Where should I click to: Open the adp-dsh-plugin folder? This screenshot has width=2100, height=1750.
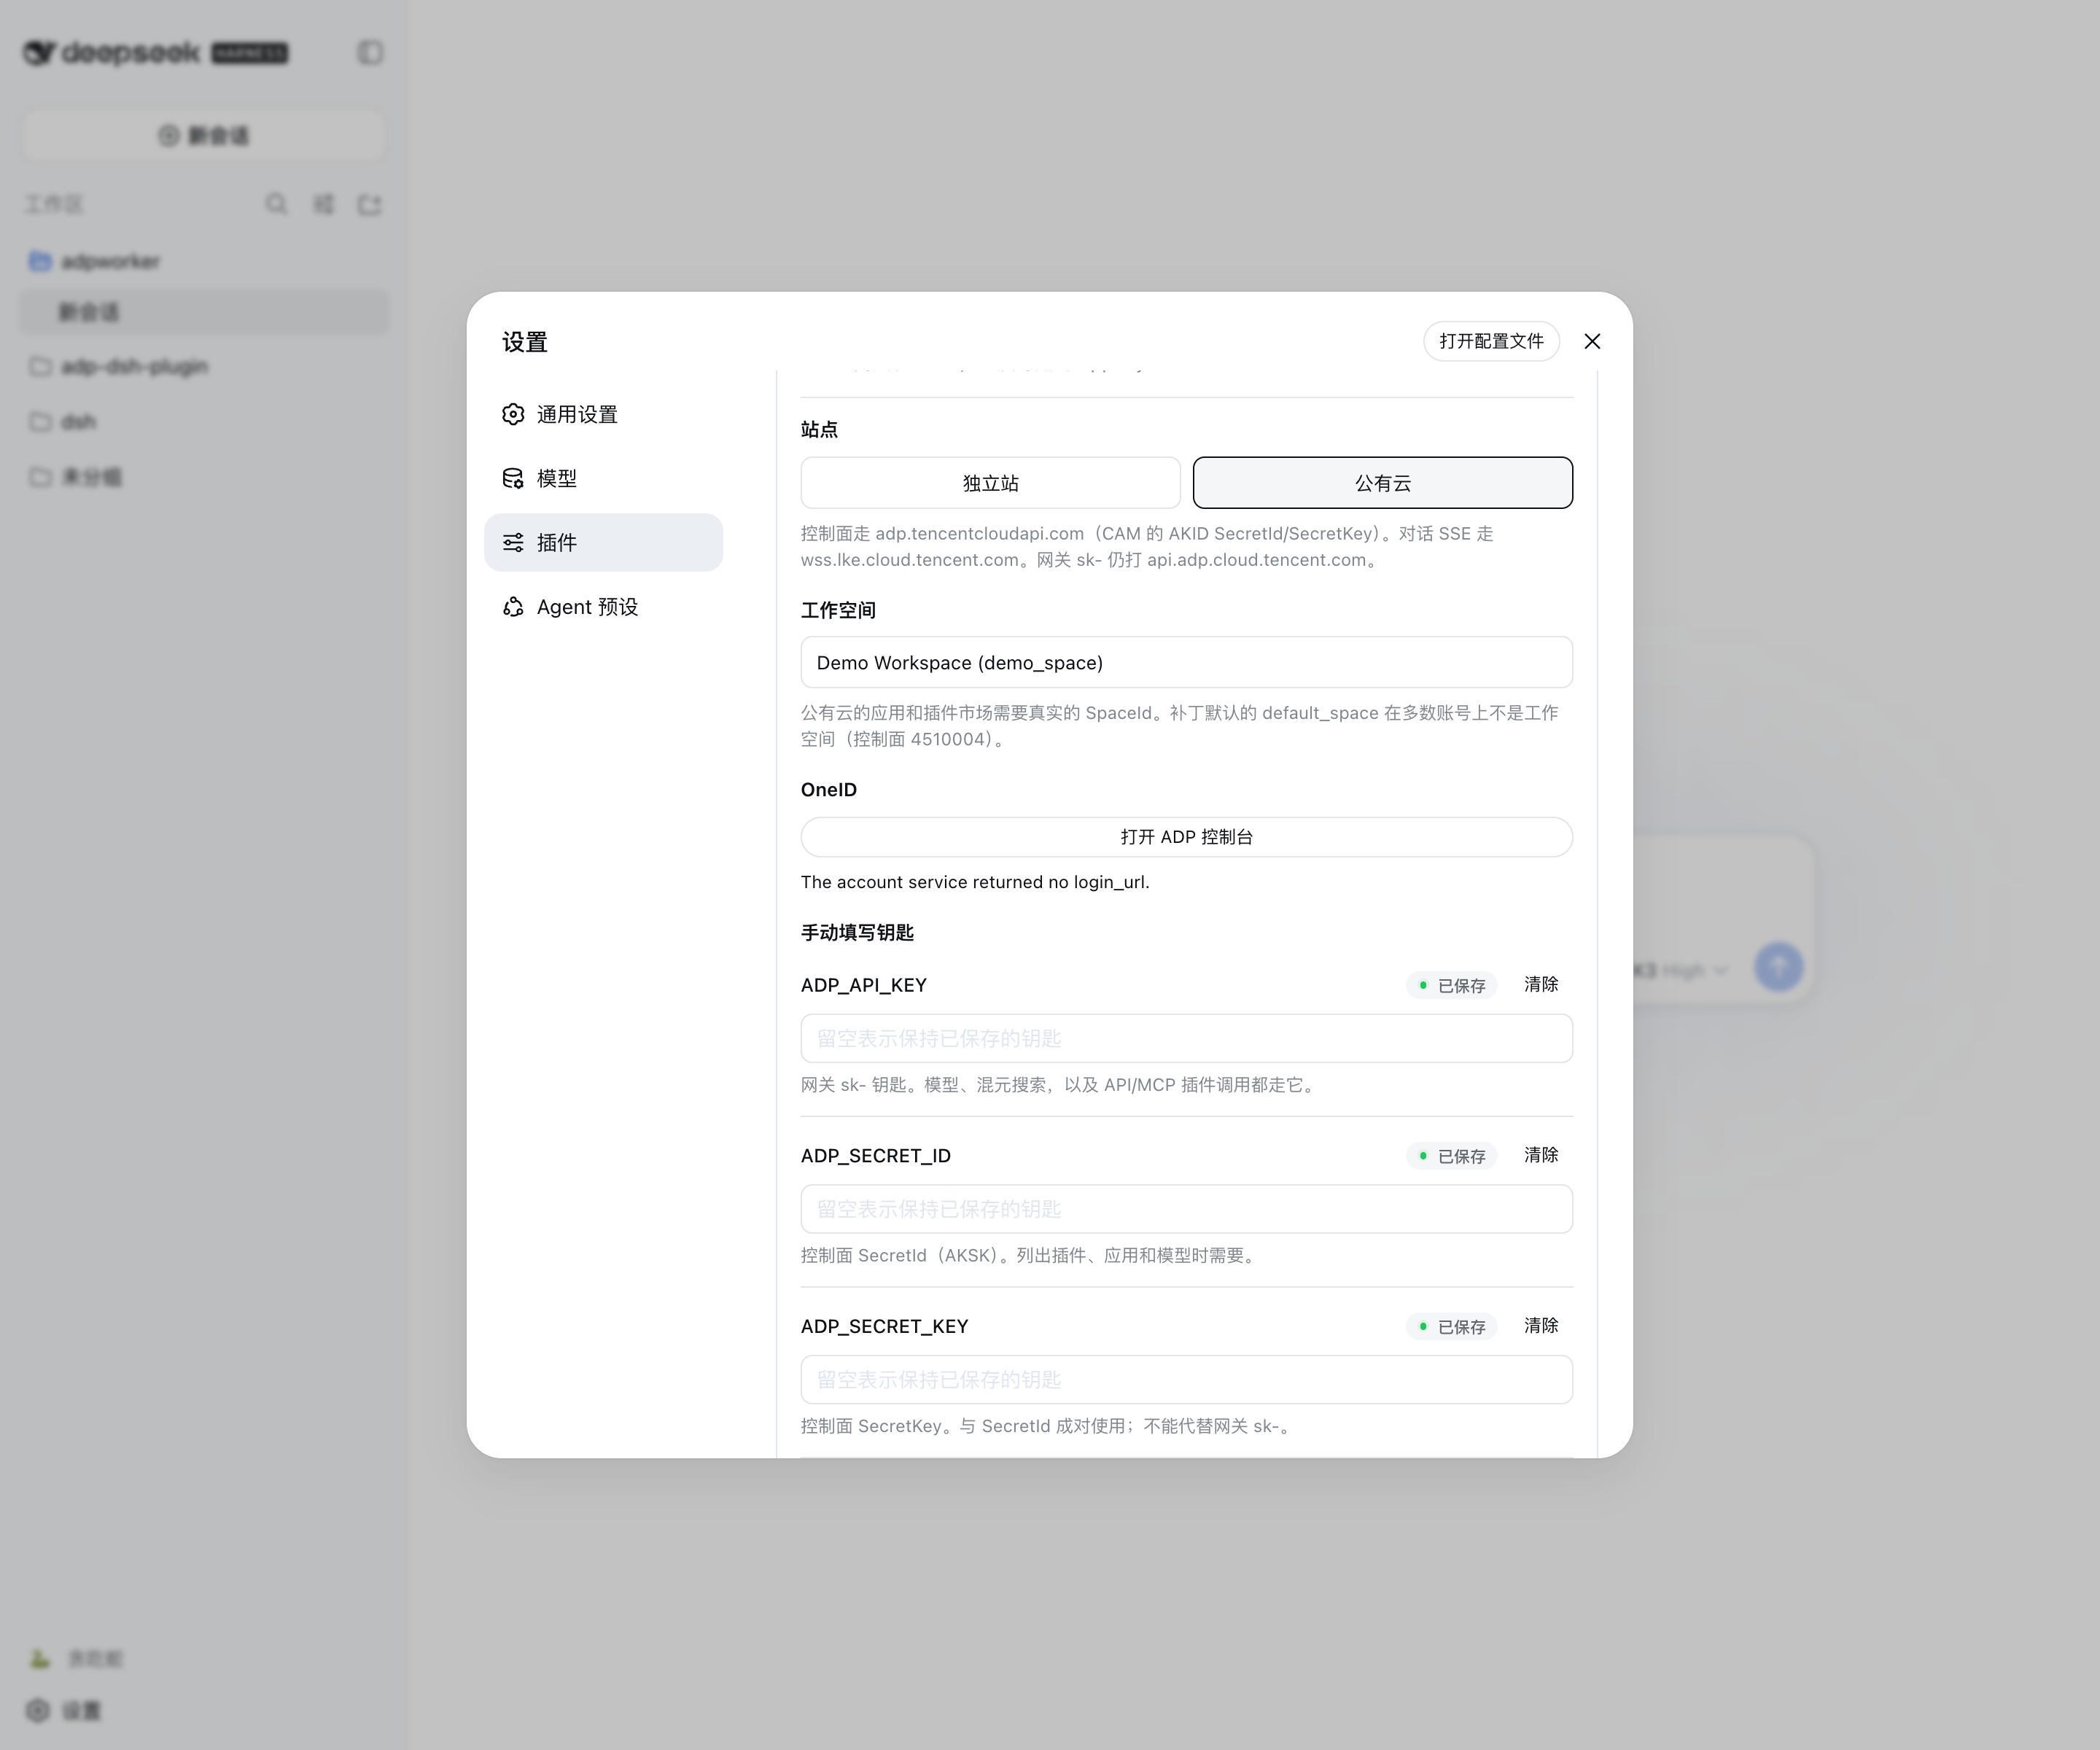pyautogui.click(x=203, y=367)
